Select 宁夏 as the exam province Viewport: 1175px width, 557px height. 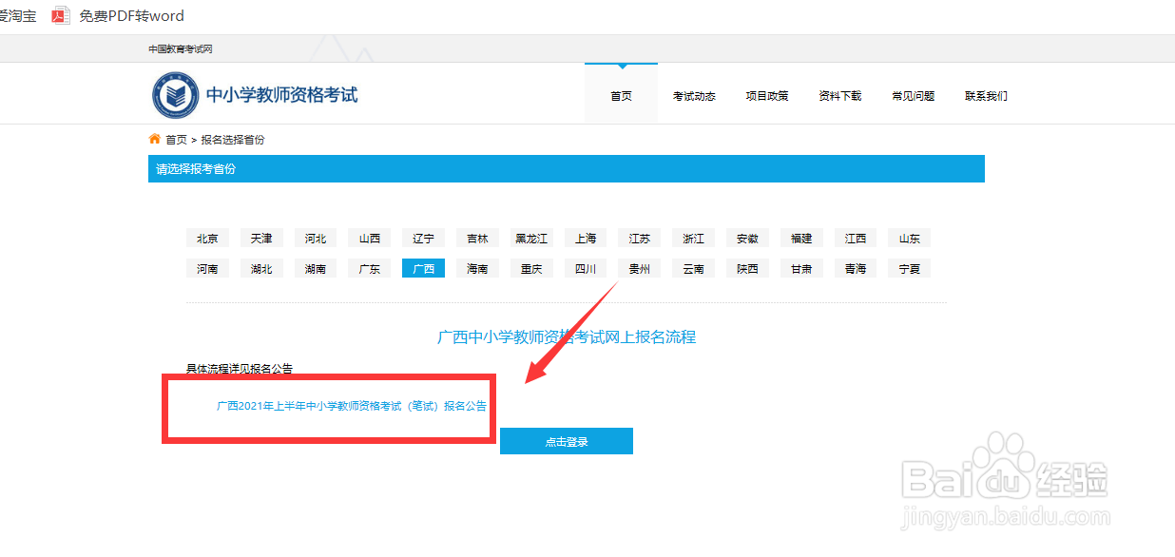909,268
